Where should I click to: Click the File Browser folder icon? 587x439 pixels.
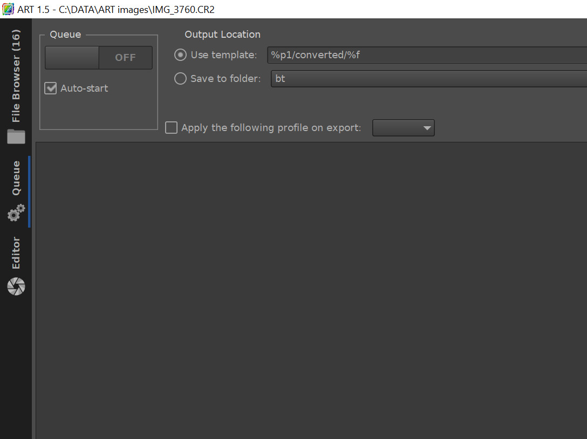tap(16, 136)
